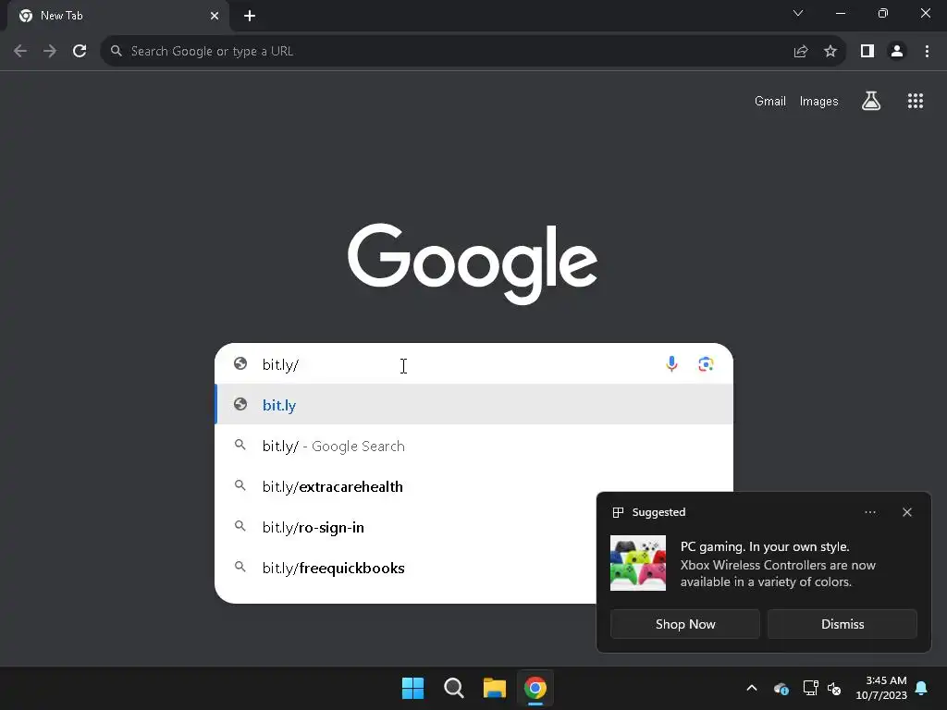Click the Google logo
This screenshot has width=947, height=710.
click(473, 263)
